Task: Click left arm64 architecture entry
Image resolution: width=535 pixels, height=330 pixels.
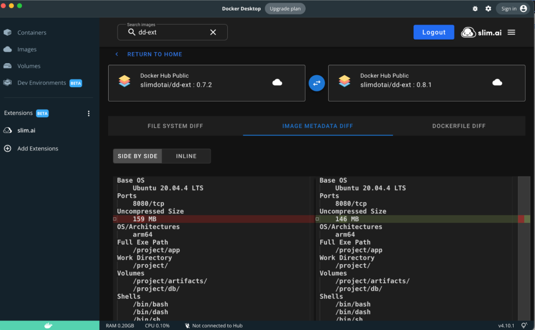Action: click(x=142, y=234)
